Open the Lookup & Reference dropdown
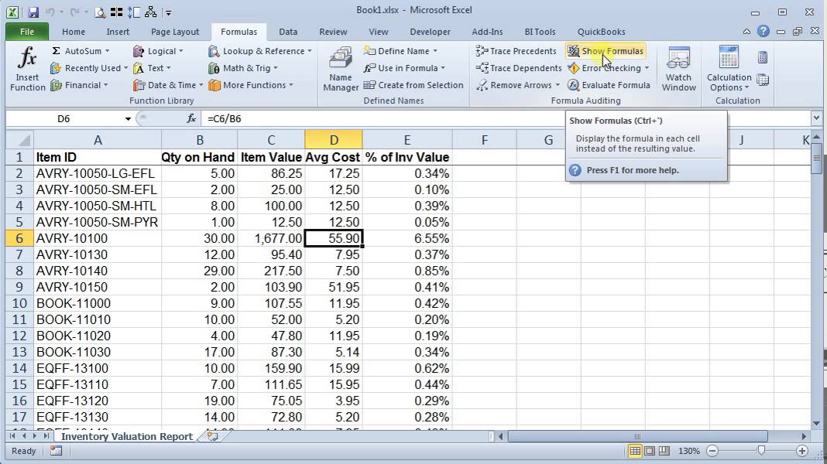 click(309, 51)
